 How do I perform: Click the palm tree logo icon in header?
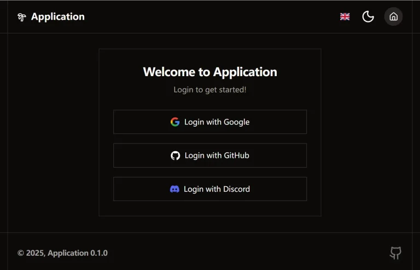click(22, 17)
